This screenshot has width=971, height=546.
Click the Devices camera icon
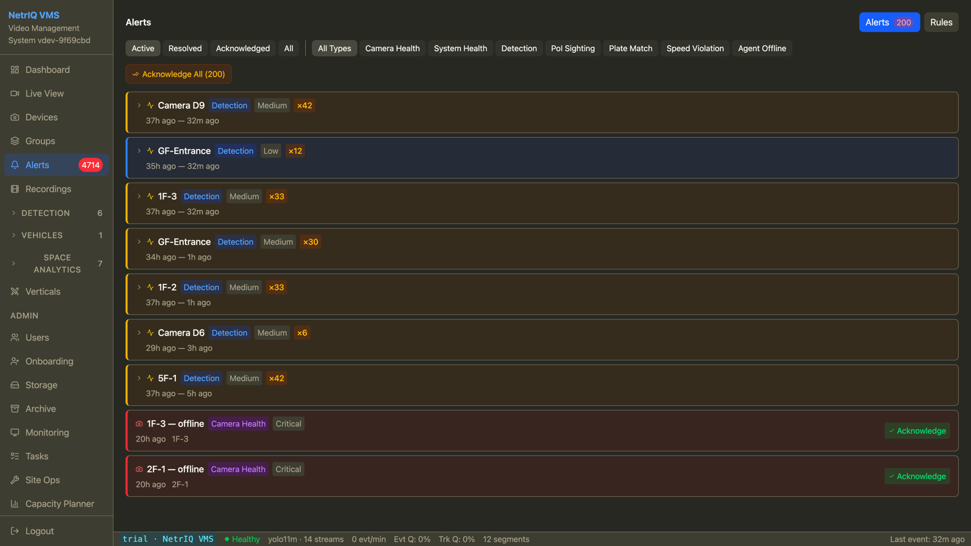tap(15, 117)
